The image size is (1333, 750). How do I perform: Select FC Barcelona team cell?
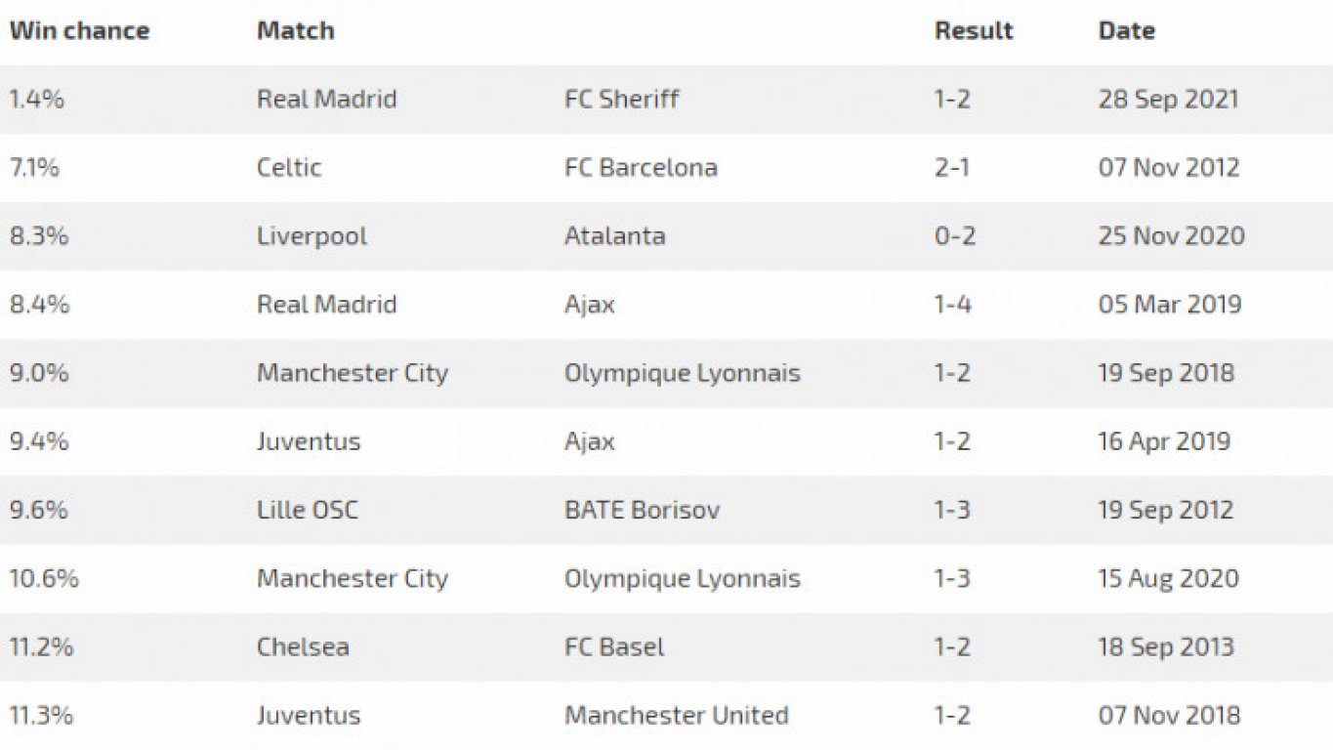click(641, 168)
